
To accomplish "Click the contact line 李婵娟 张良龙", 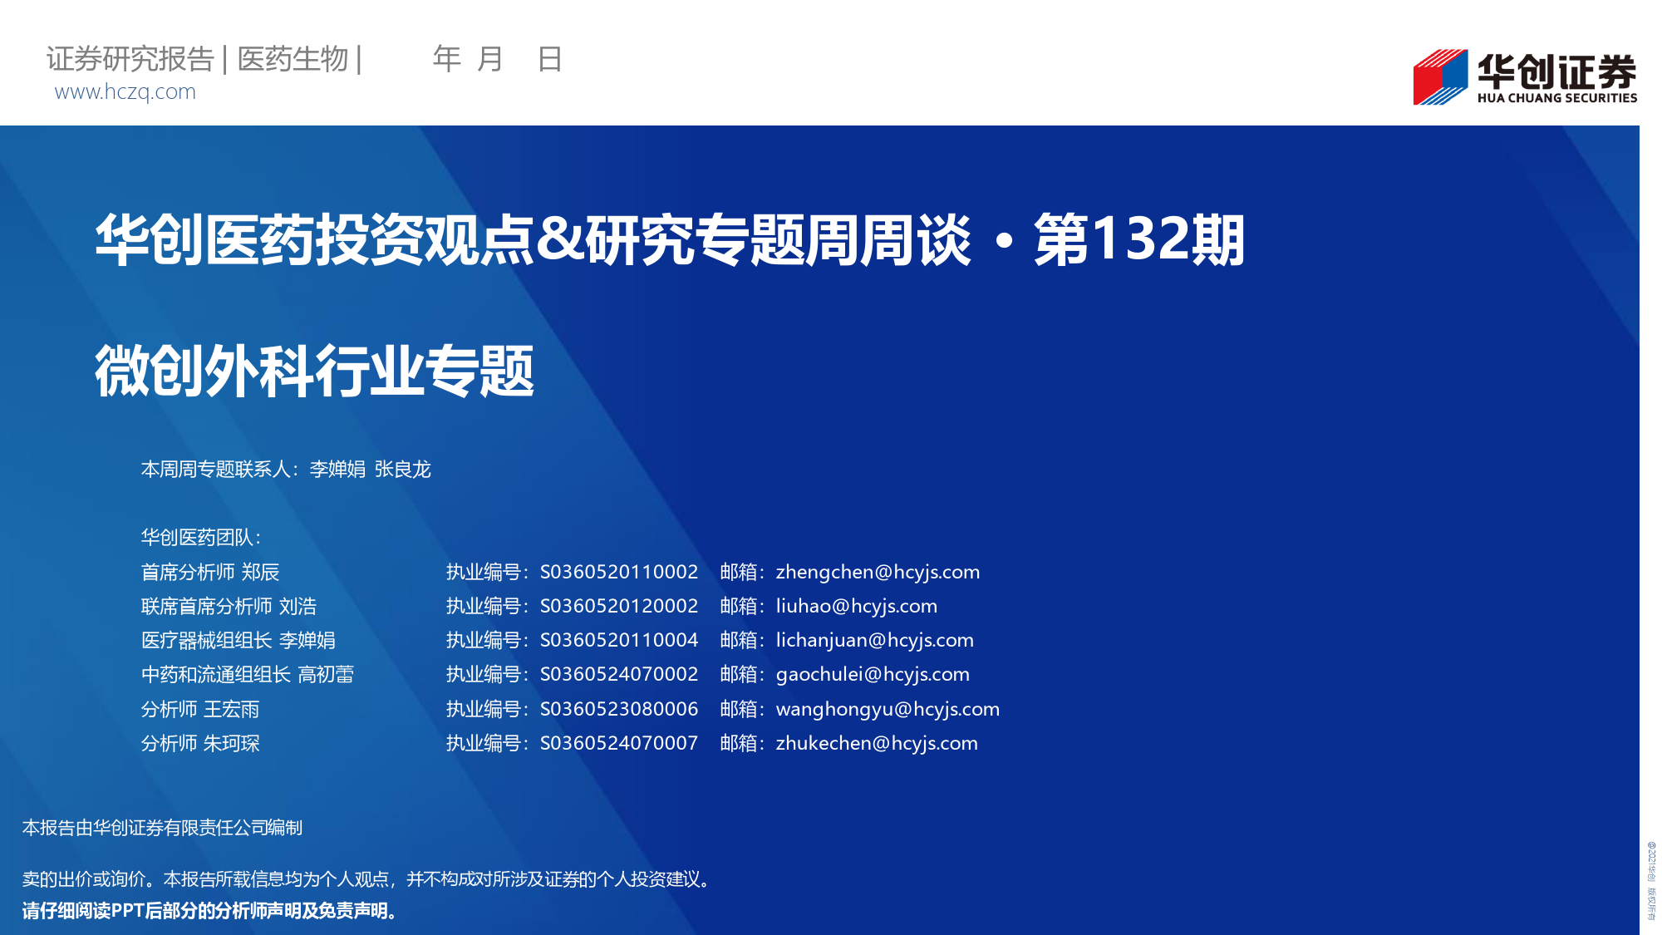I will (370, 470).
